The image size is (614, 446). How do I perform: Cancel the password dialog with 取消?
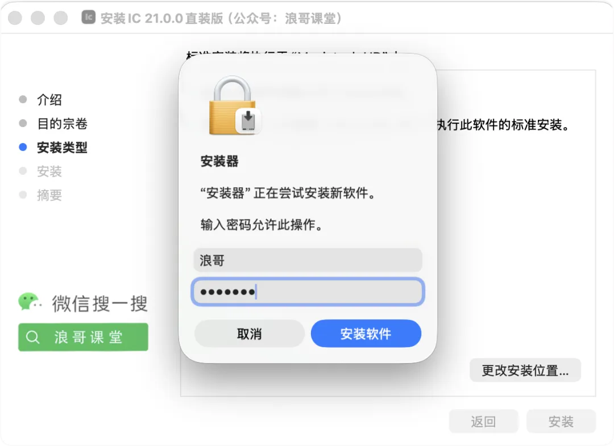click(x=250, y=334)
